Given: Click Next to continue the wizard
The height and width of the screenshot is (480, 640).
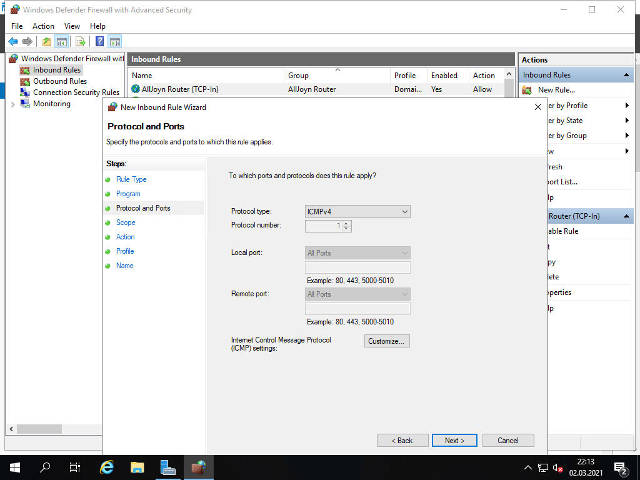Looking at the screenshot, I should point(454,441).
